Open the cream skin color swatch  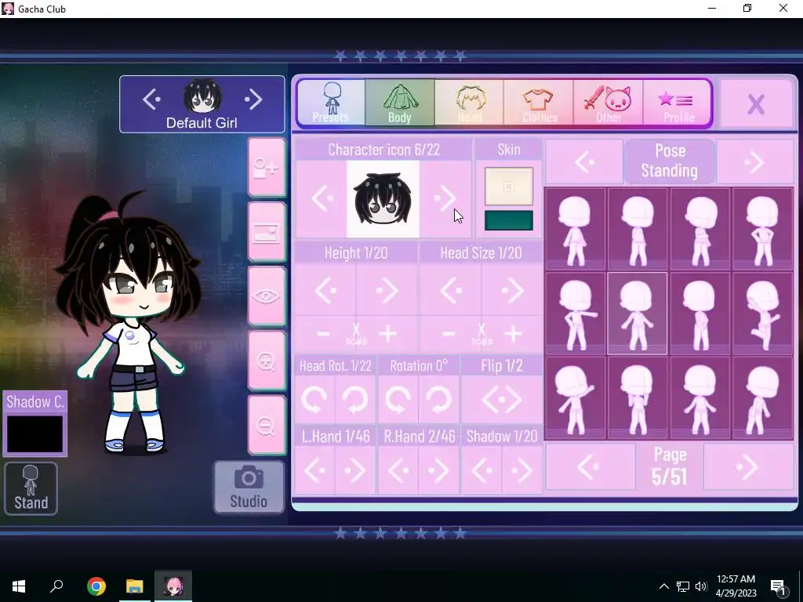(508, 187)
